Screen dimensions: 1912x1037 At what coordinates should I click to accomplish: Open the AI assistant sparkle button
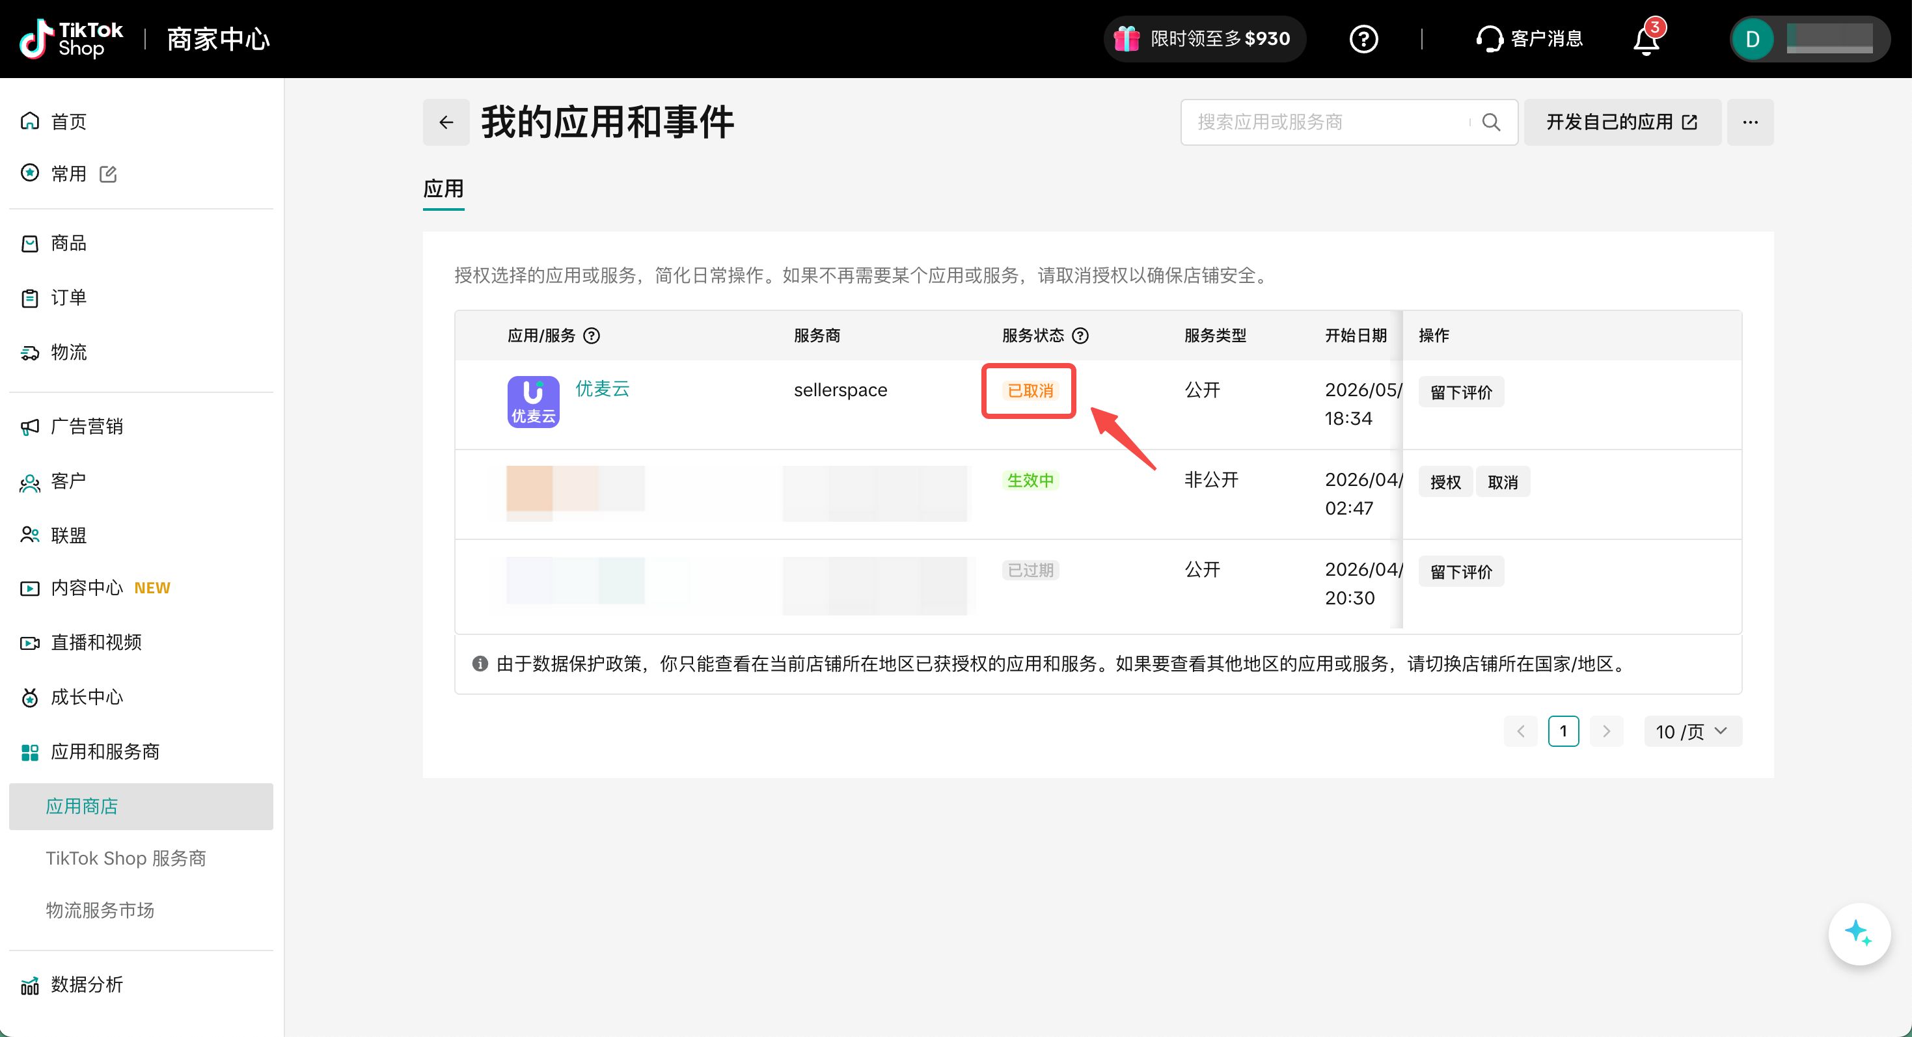pyautogui.click(x=1859, y=934)
